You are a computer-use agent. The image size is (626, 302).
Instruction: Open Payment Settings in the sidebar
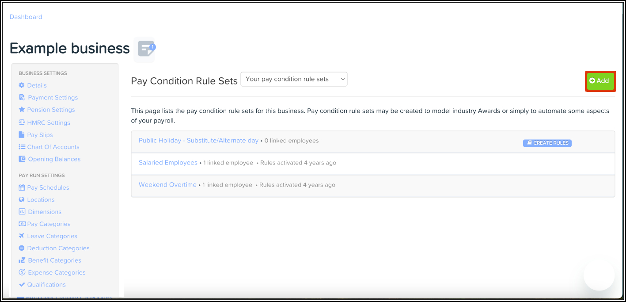click(53, 98)
